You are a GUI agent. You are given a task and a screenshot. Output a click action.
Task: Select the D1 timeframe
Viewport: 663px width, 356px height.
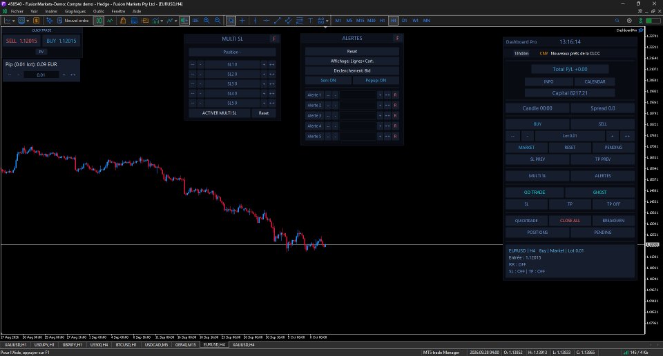pyautogui.click(x=404, y=20)
